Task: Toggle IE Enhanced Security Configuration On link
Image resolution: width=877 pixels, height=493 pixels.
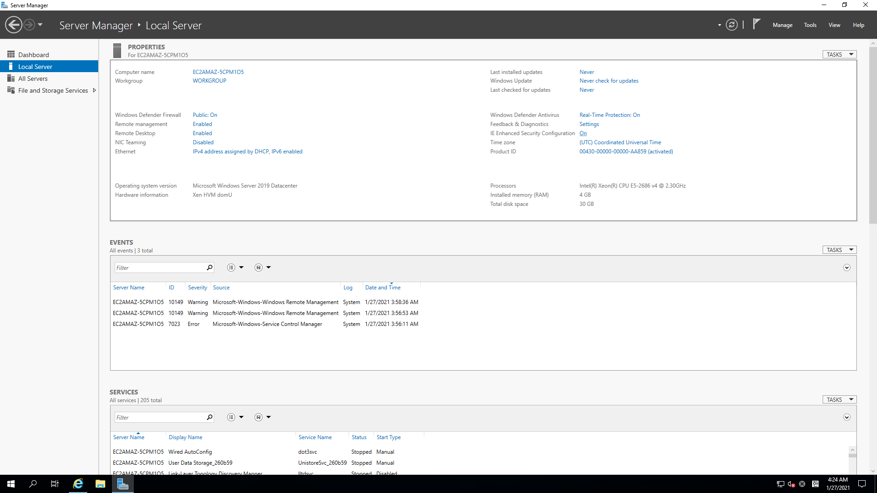Action: tap(583, 133)
